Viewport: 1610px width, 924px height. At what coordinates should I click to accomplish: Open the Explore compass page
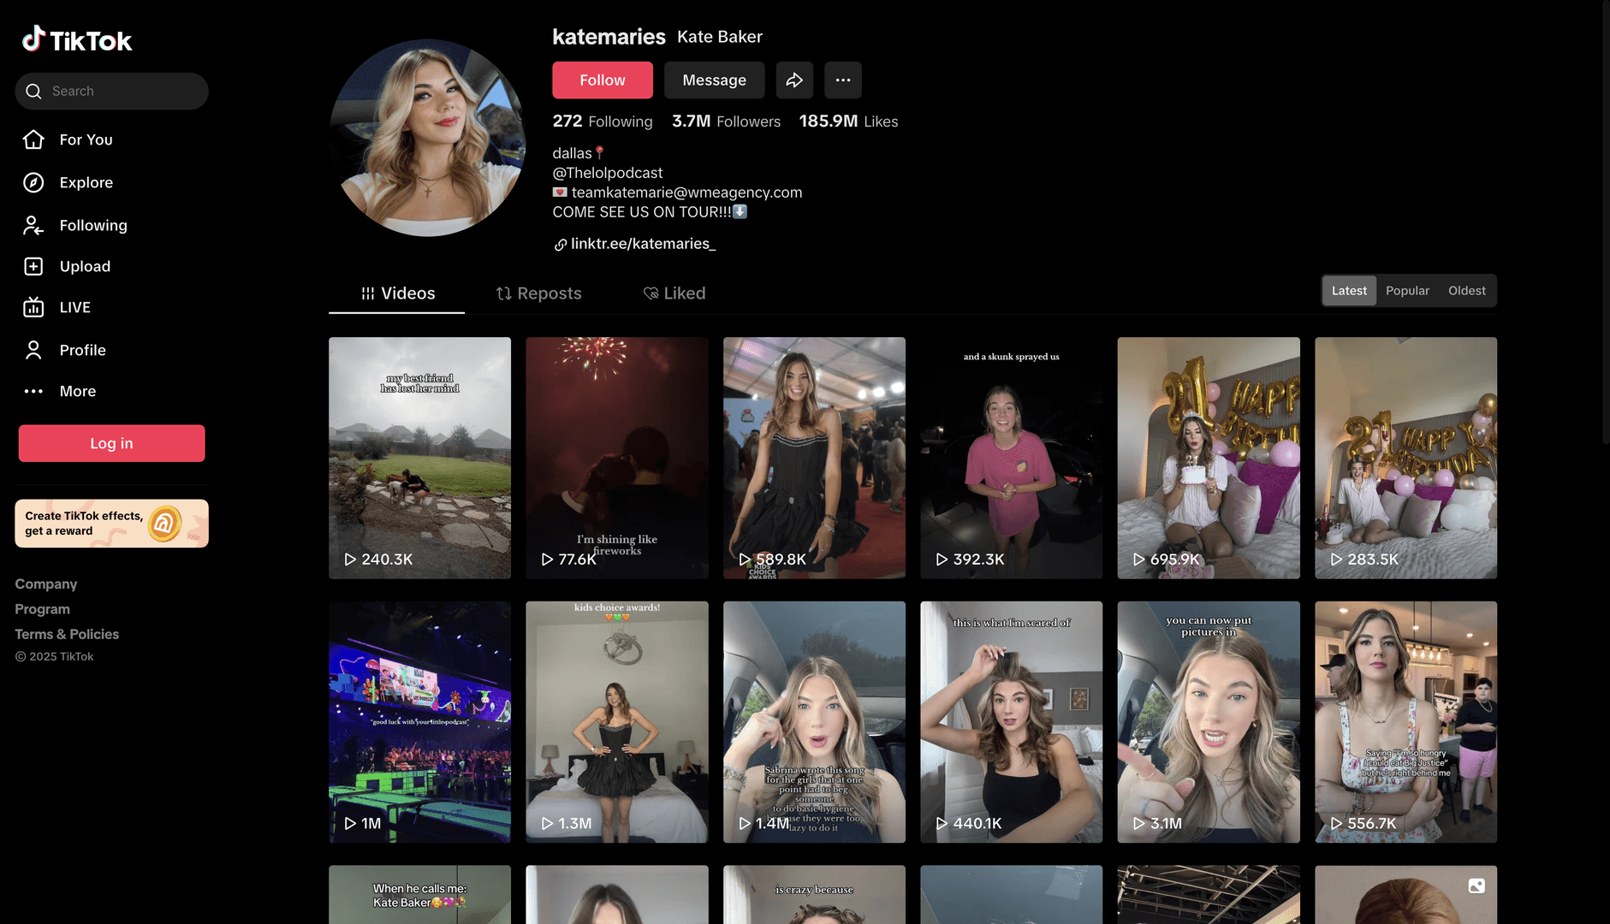[x=85, y=182]
